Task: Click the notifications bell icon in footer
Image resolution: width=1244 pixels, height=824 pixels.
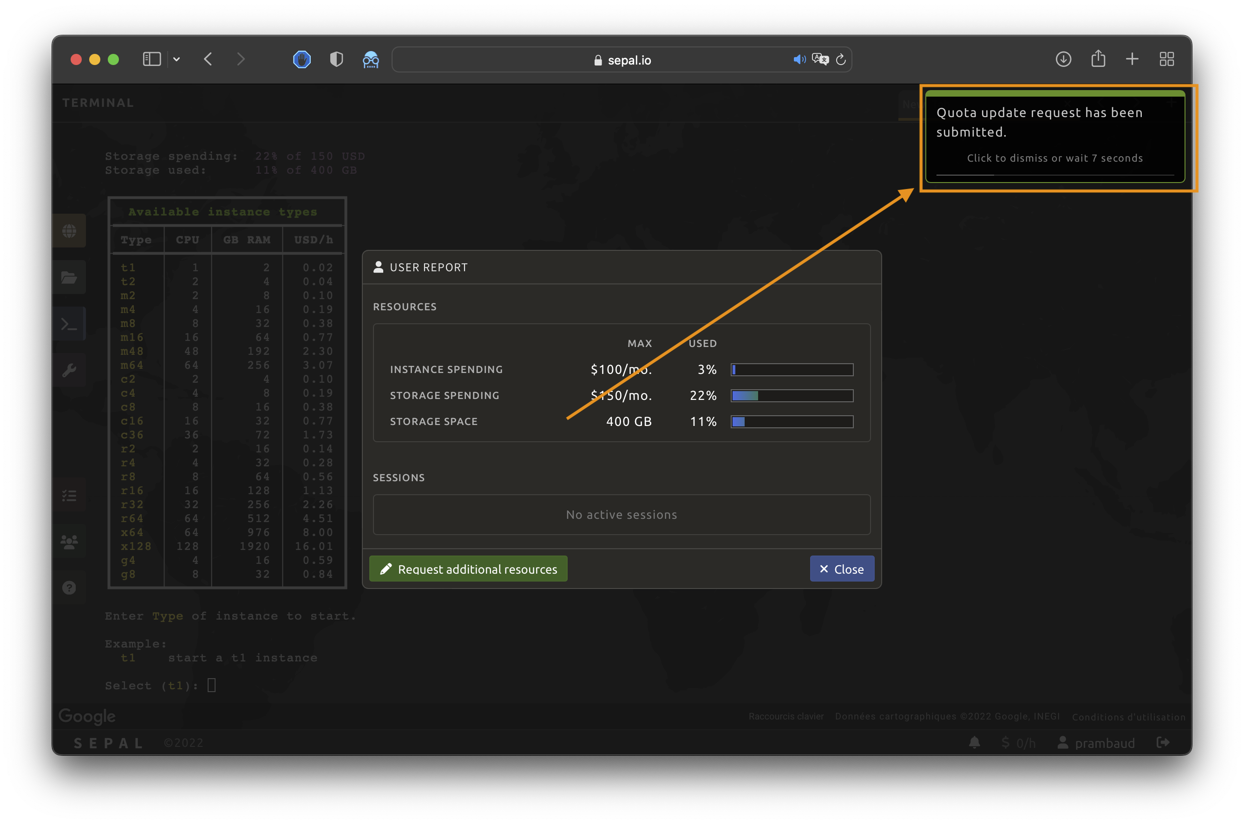Action: click(975, 742)
